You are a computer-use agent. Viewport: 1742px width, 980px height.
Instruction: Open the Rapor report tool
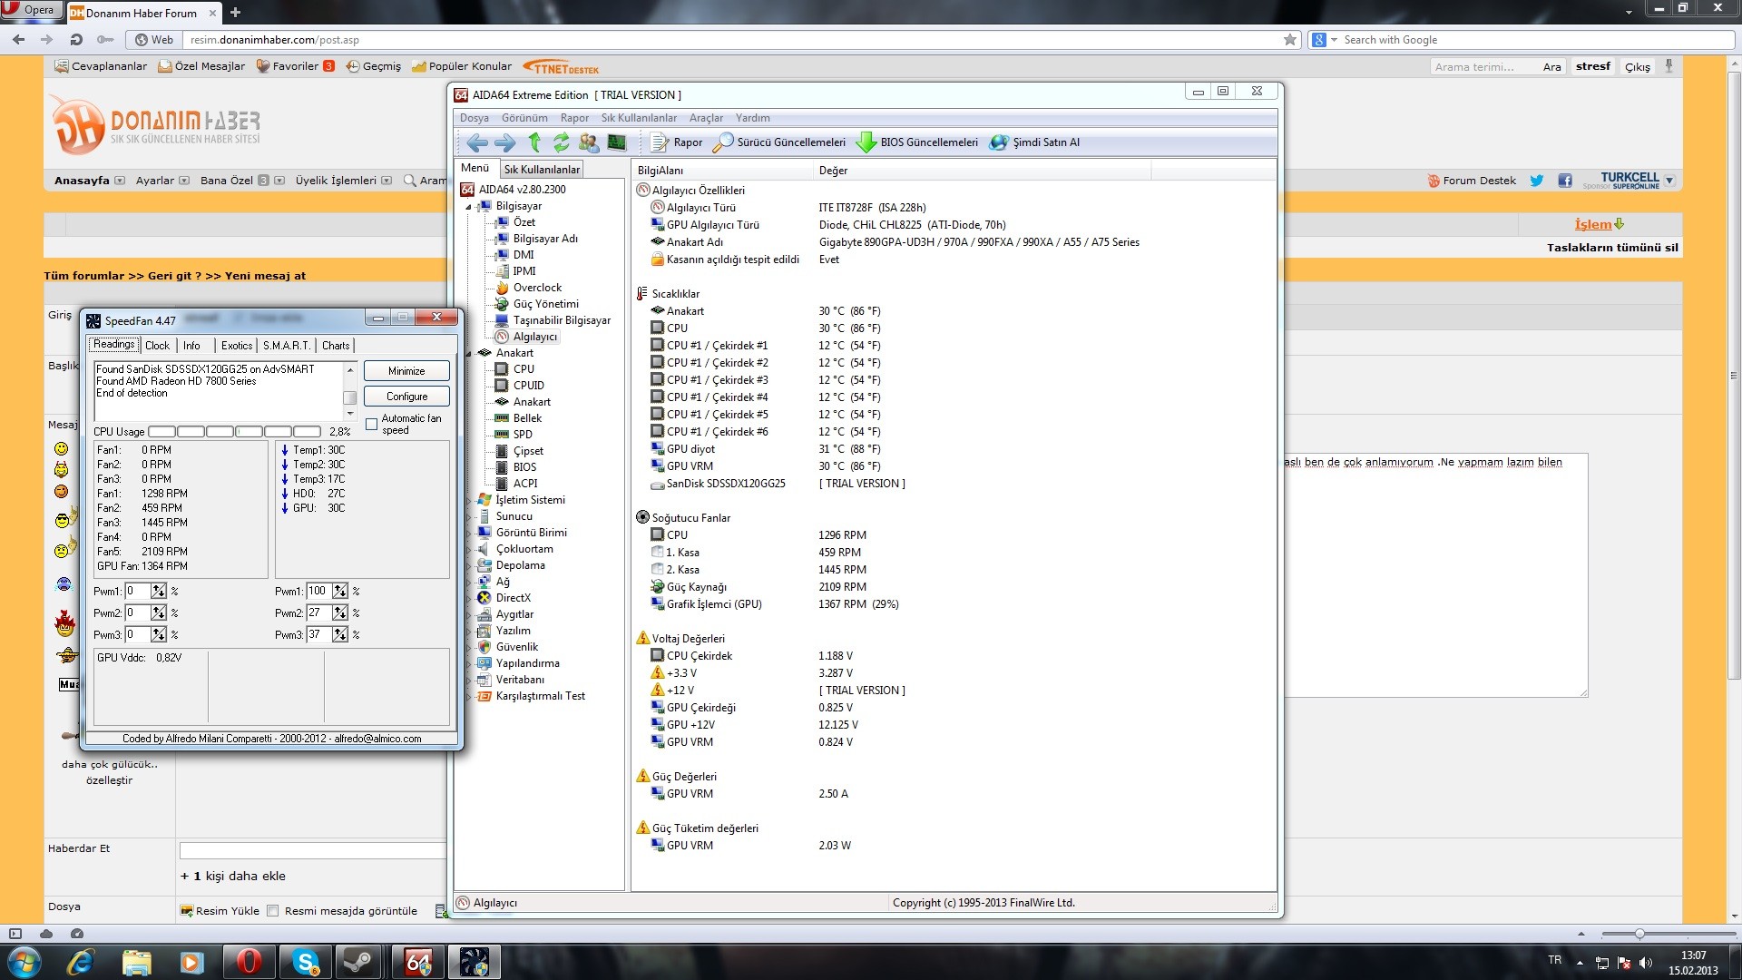click(x=677, y=142)
